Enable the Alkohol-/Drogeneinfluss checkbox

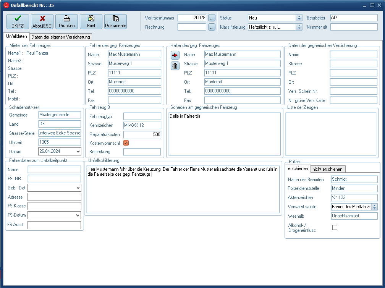[x=335, y=228]
